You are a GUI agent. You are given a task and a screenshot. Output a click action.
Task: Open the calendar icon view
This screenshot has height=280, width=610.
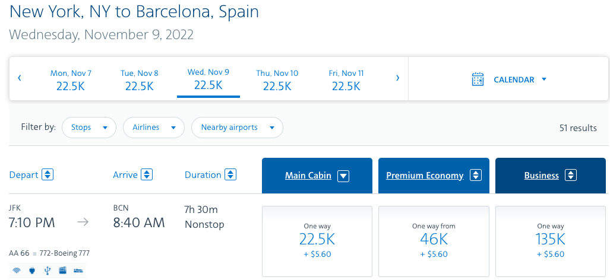point(478,79)
